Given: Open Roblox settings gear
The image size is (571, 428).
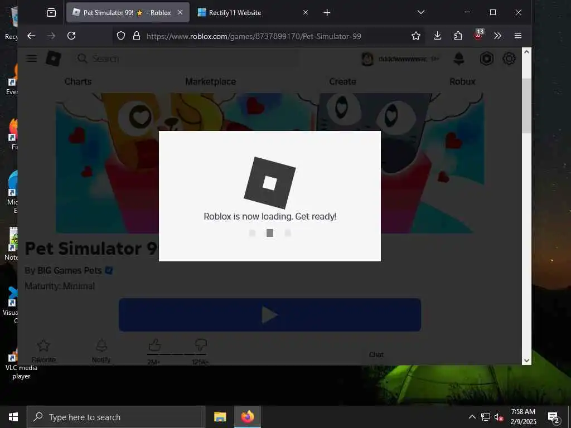Looking at the screenshot, I should click(x=509, y=59).
